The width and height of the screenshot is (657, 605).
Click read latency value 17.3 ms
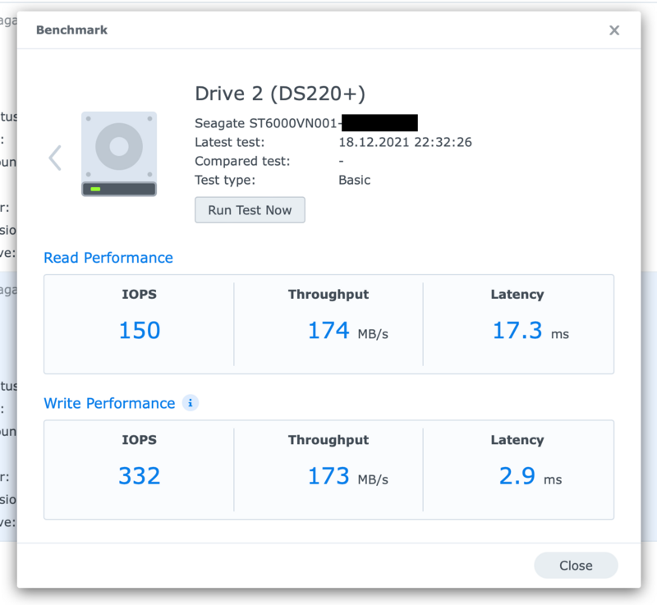click(x=529, y=331)
